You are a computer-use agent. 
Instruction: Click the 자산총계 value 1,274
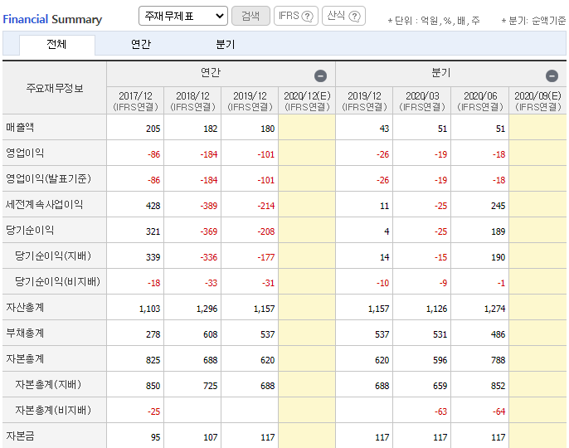pyautogui.click(x=494, y=309)
